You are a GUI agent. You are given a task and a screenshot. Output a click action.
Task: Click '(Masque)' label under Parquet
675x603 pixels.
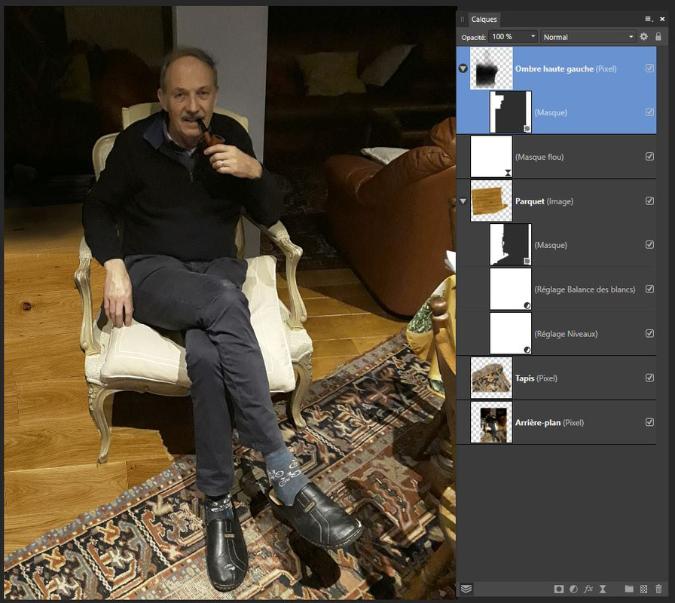(551, 246)
